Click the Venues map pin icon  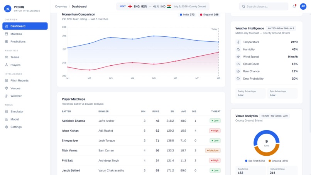click(7, 88)
